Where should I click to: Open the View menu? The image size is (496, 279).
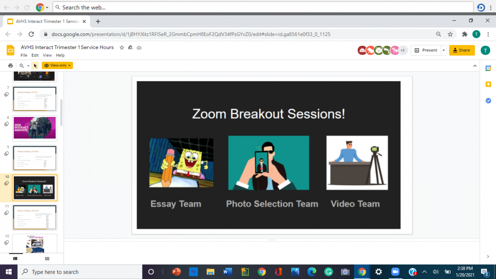pyautogui.click(x=47, y=55)
